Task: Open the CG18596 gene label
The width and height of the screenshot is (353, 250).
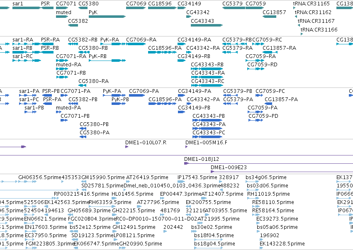Action: click(x=160, y=4)
